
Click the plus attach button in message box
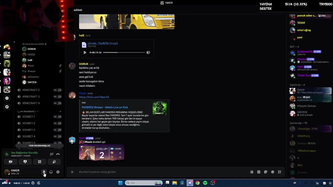(72, 172)
